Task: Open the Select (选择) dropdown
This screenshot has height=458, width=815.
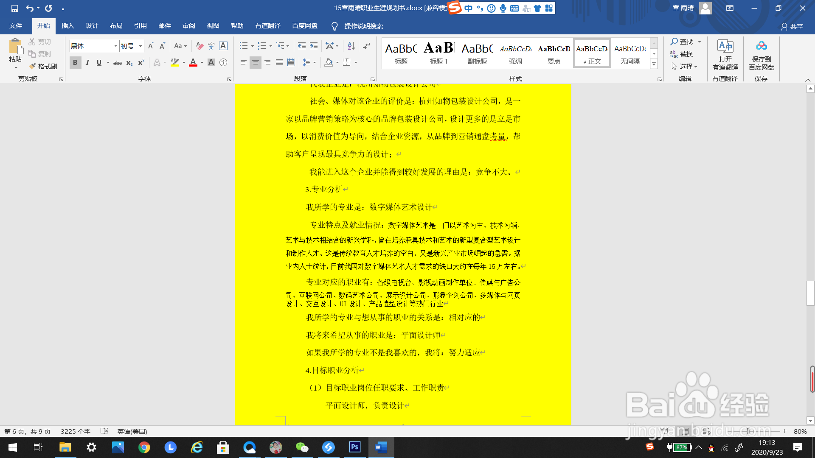Action: (x=685, y=66)
